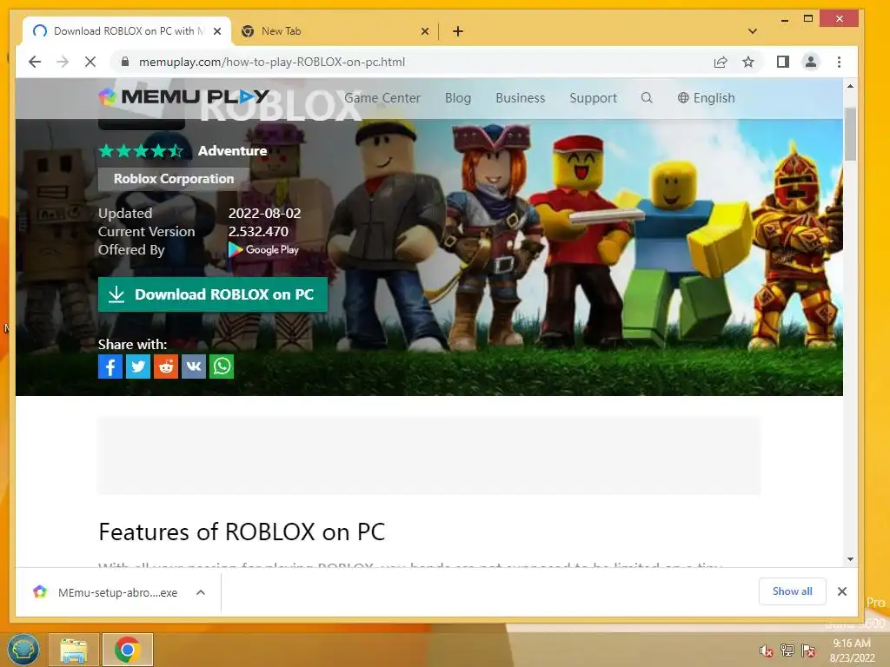890x667 pixels.
Task: Expand the tab search chevron
Action: [x=753, y=31]
